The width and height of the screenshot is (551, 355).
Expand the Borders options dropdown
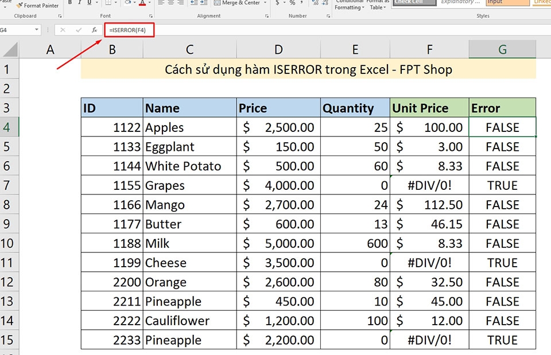[115, 3]
